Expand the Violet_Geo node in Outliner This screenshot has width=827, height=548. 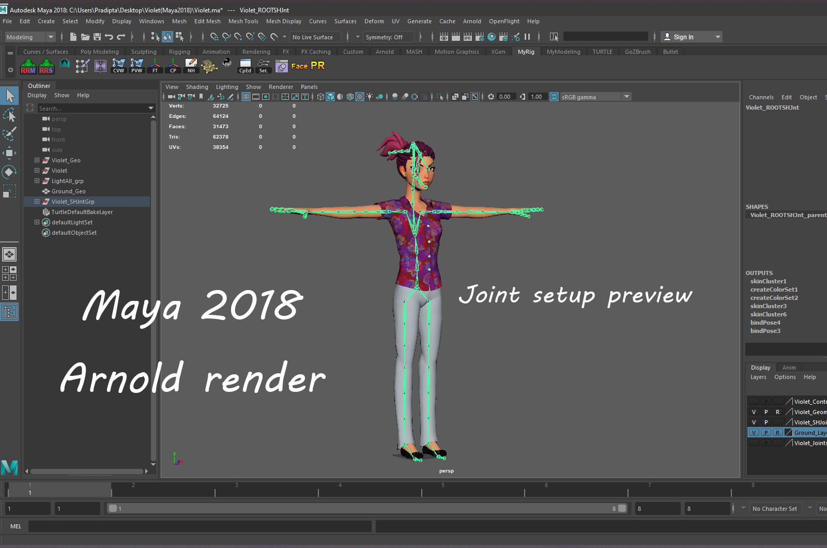point(37,160)
